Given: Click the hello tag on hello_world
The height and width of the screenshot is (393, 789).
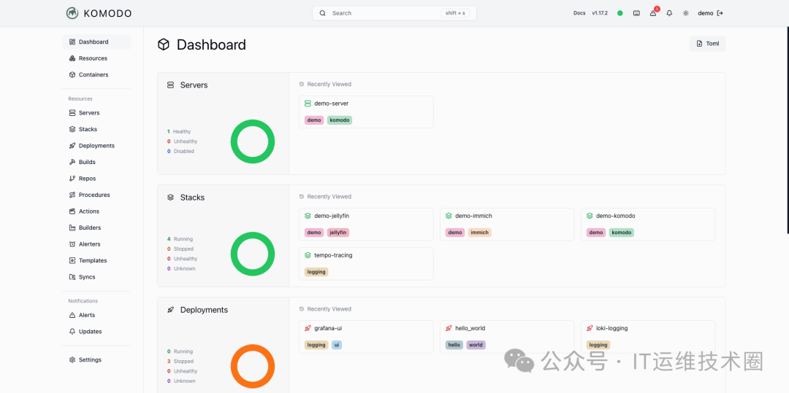Looking at the screenshot, I should [x=454, y=346].
